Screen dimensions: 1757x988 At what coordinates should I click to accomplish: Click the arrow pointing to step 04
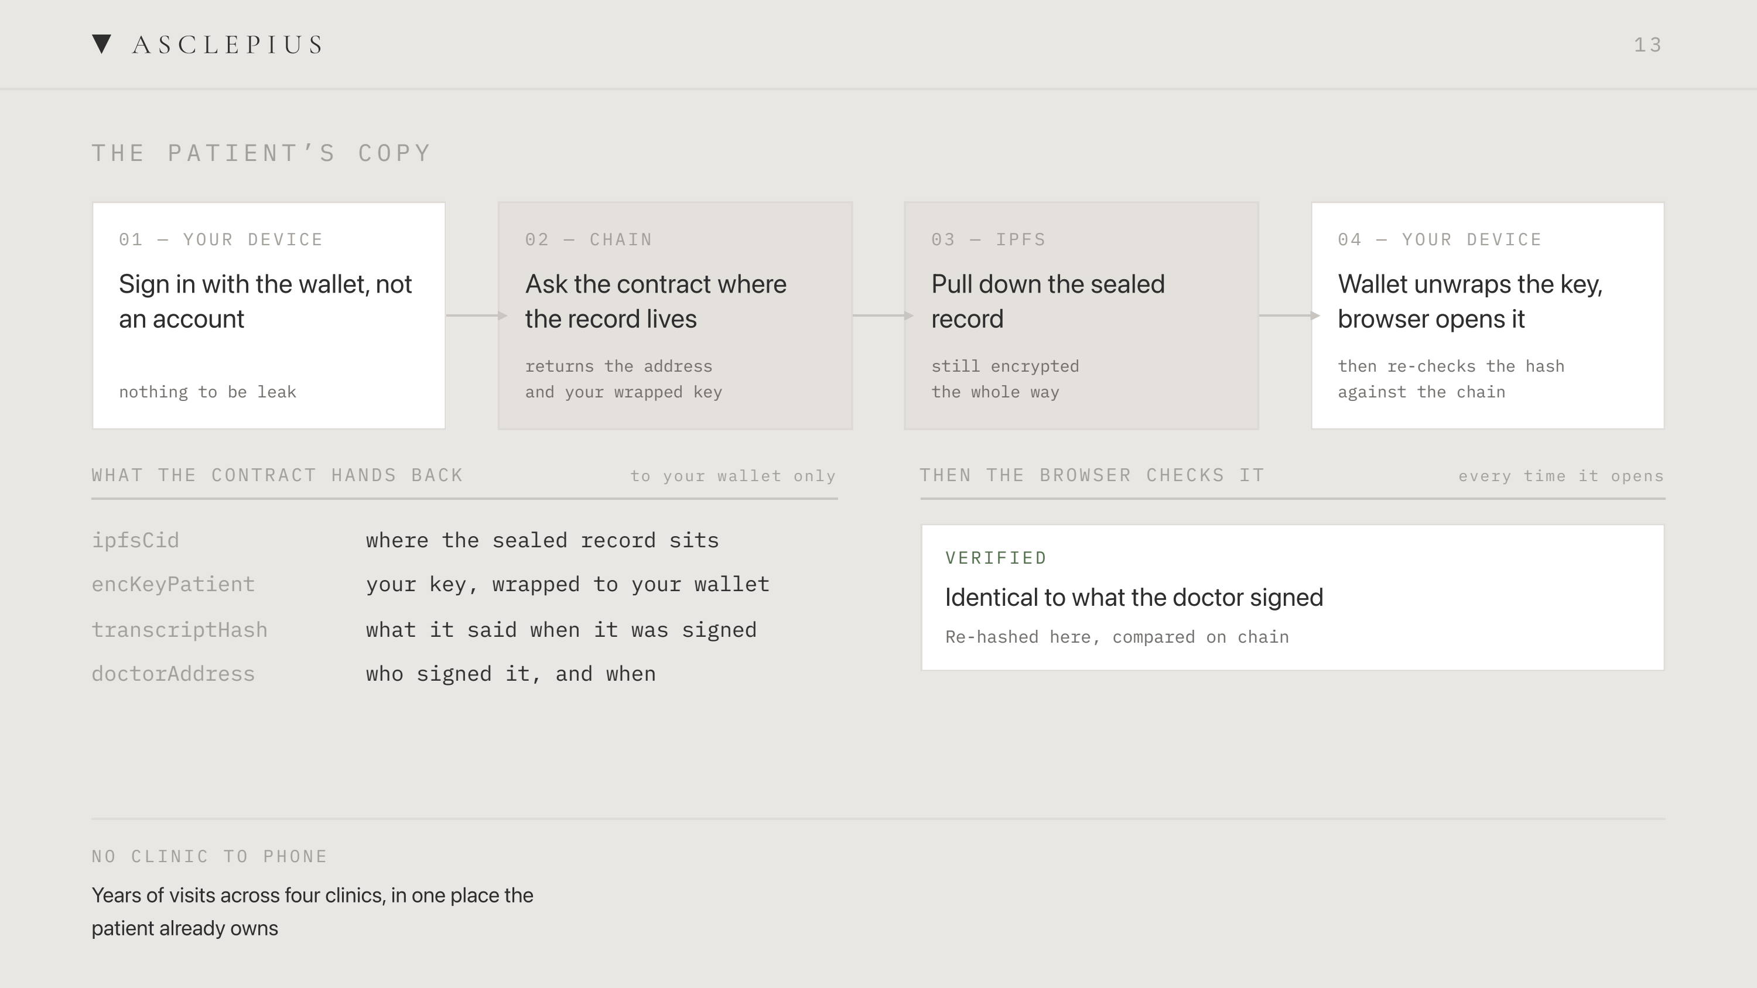1289,315
